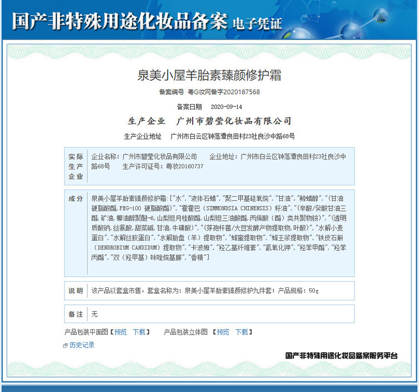The height and width of the screenshot is (392, 419).
Task: Click the 实际生产企业 section label
Action: coord(75,166)
